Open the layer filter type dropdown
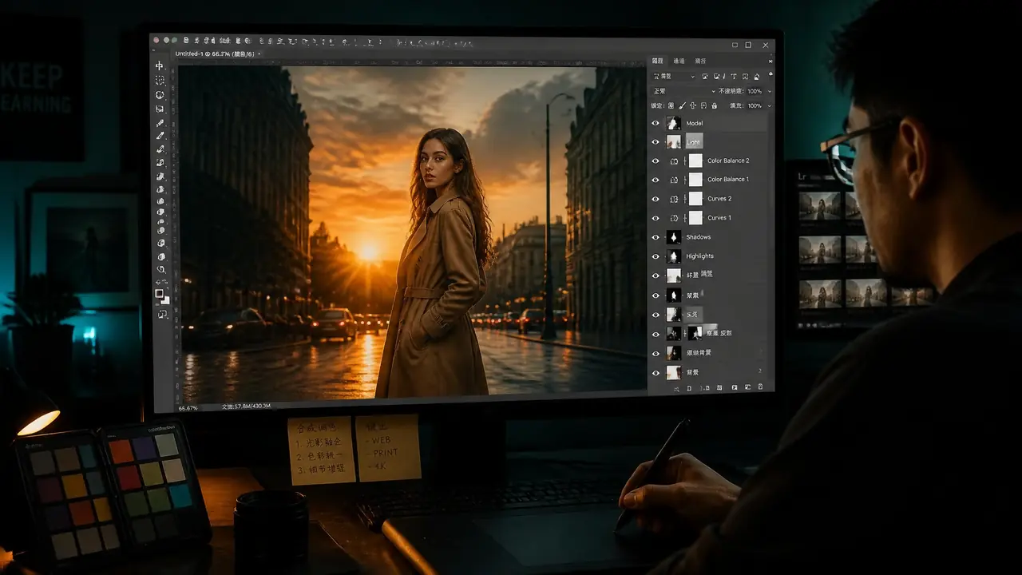The width and height of the screenshot is (1022, 575). pos(675,77)
